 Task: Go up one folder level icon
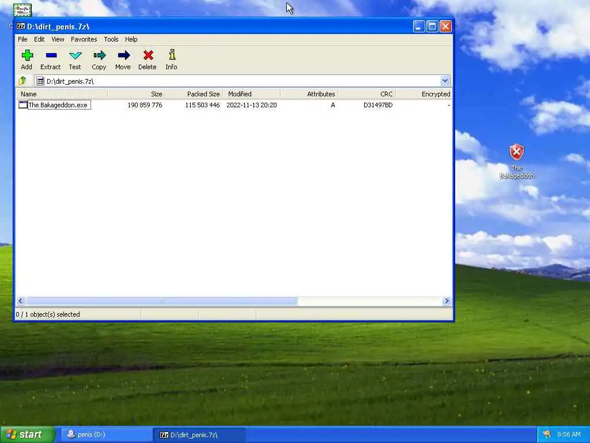click(22, 81)
